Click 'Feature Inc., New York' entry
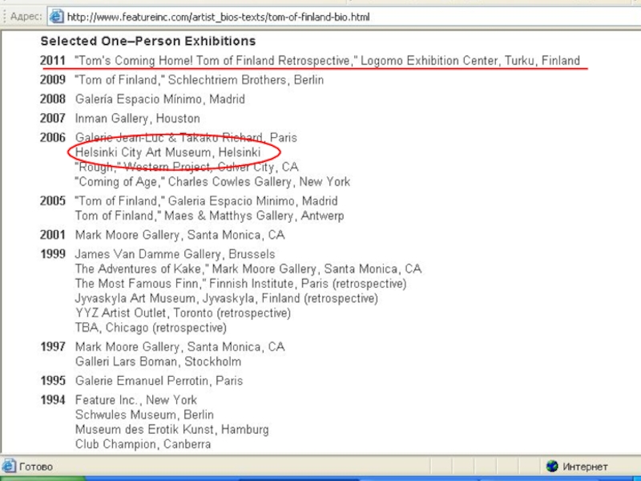 (135, 400)
